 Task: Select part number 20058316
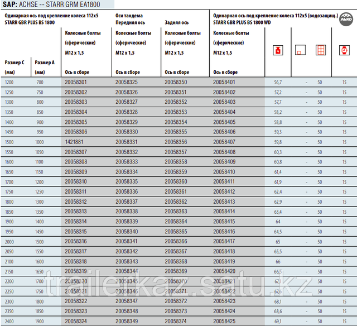coord(76,241)
